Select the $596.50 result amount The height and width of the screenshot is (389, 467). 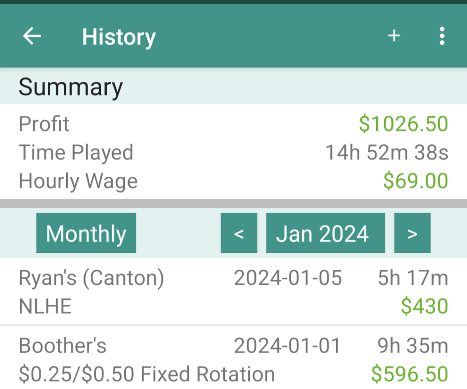[410, 374]
